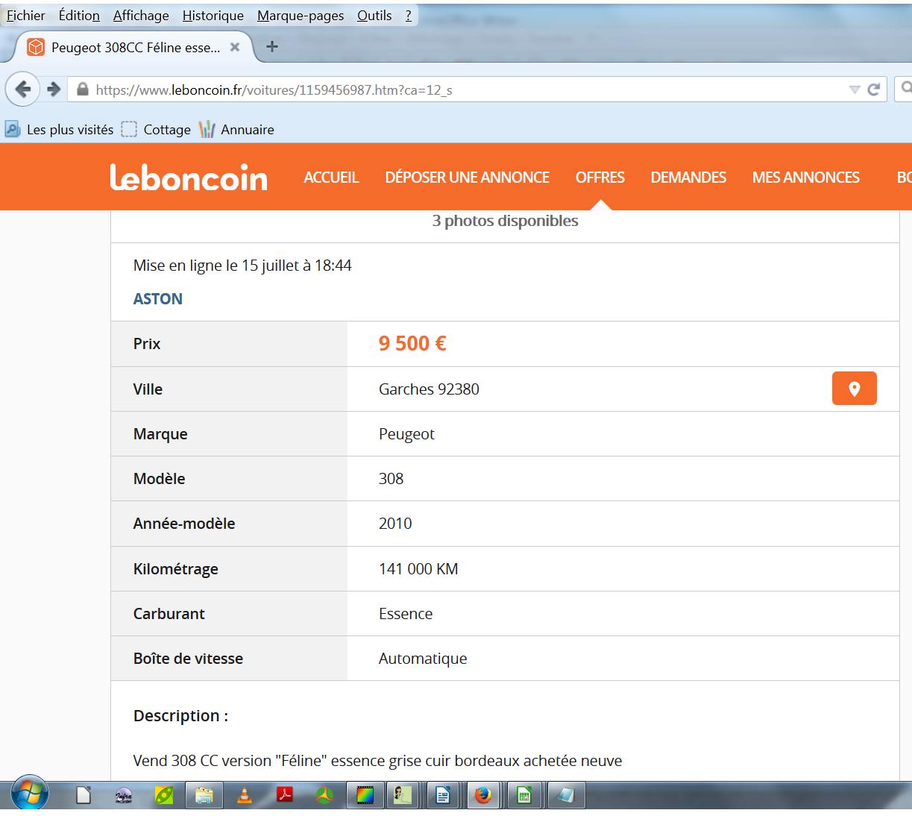Open MES ANNONCES
Image resolution: width=912 pixels, height=816 pixels.
click(805, 178)
